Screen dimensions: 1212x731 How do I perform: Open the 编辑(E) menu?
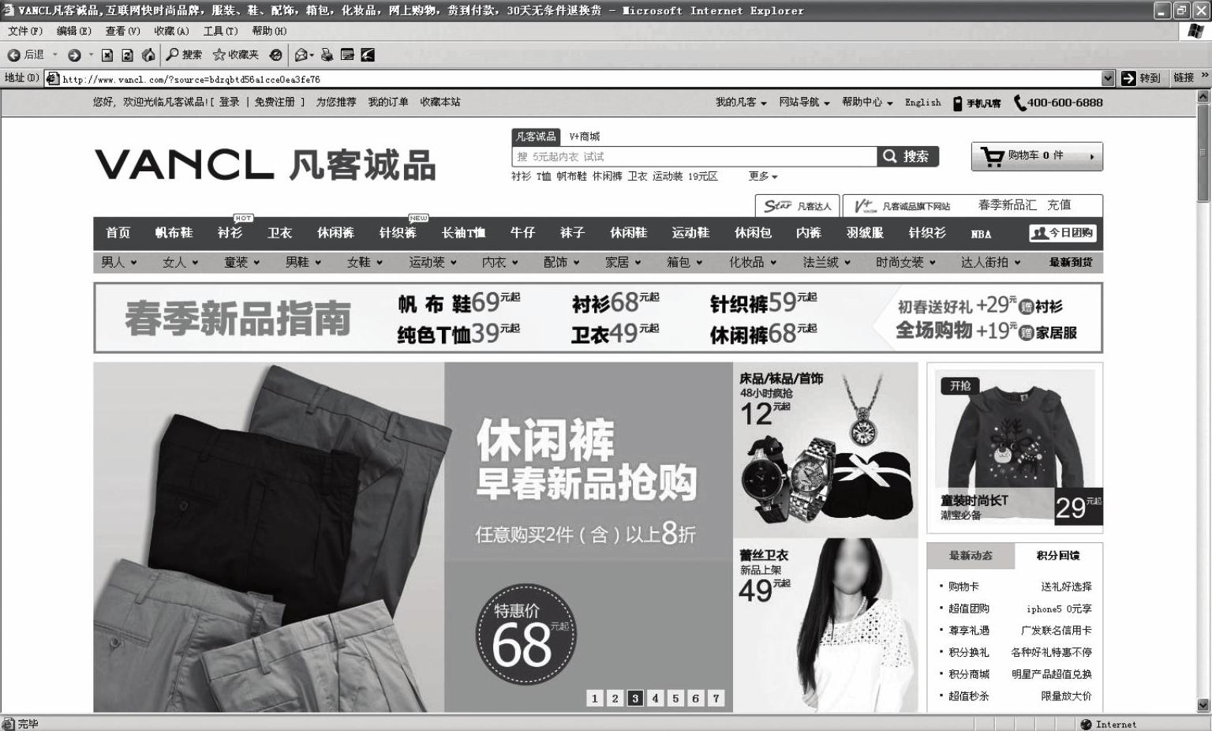(74, 31)
